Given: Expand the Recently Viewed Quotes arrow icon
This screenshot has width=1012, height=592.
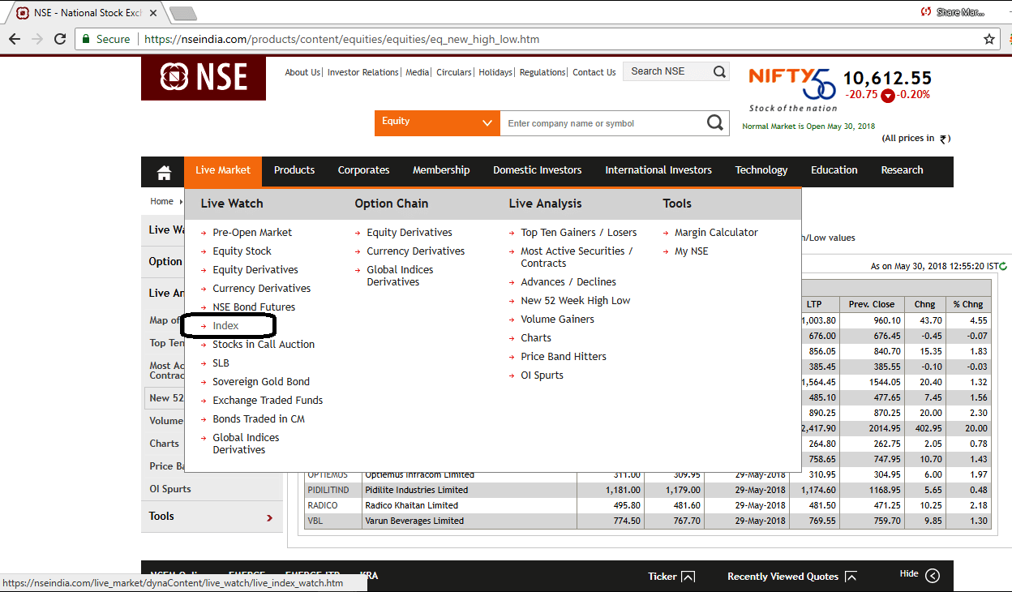Looking at the screenshot, I should click(x=851, y=577).
